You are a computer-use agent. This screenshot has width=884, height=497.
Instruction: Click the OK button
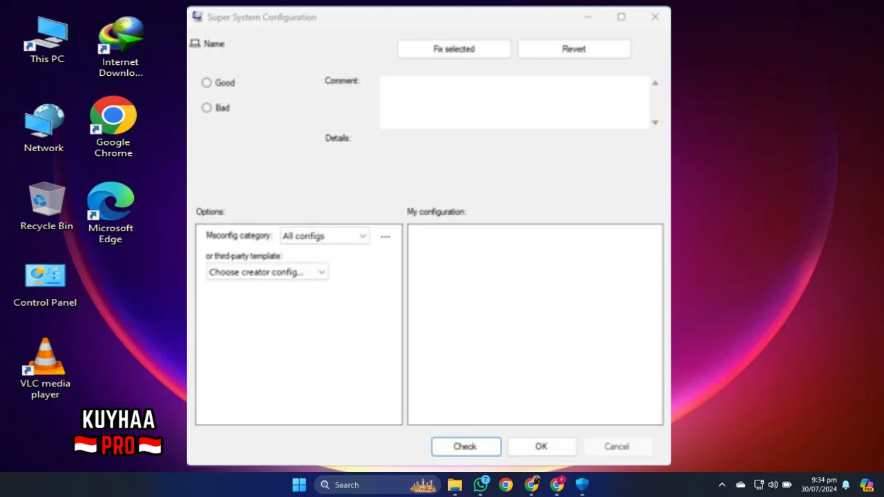(x=541, y=447)
